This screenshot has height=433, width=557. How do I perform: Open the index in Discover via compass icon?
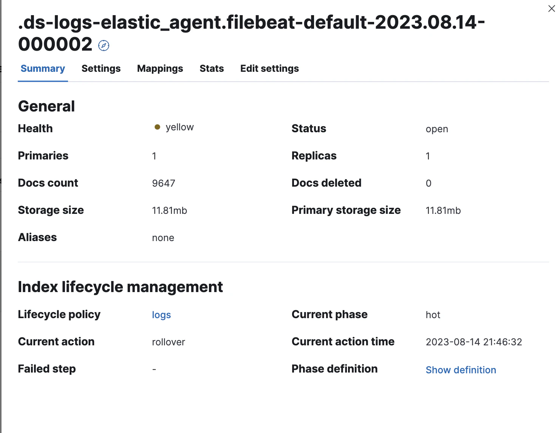pos(104,46)
